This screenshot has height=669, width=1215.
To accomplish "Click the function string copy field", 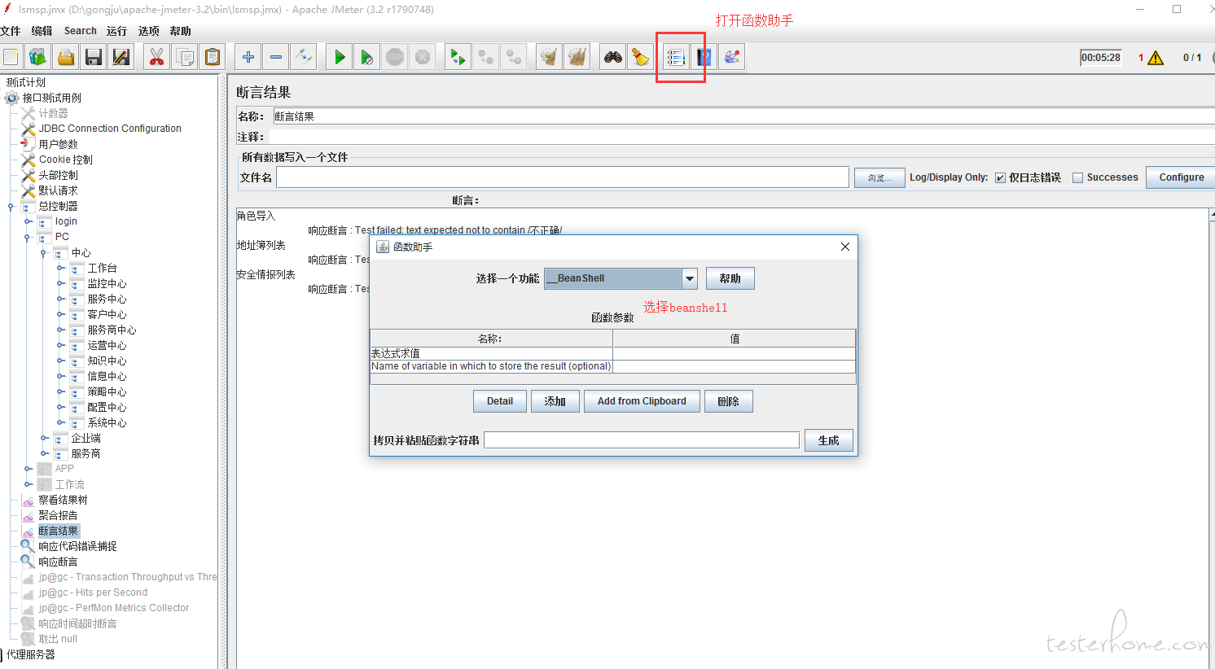I will pyautogui.click(x=642, y=440).
